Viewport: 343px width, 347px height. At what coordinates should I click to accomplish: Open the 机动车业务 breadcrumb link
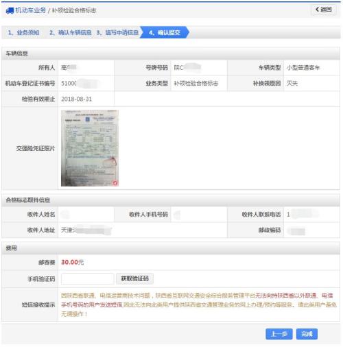(x=31, y=10)
